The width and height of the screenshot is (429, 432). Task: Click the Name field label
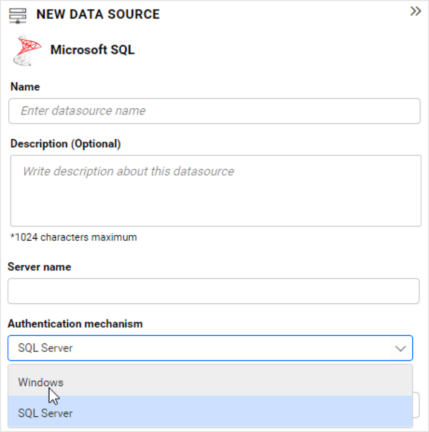[x=25, y=87]
